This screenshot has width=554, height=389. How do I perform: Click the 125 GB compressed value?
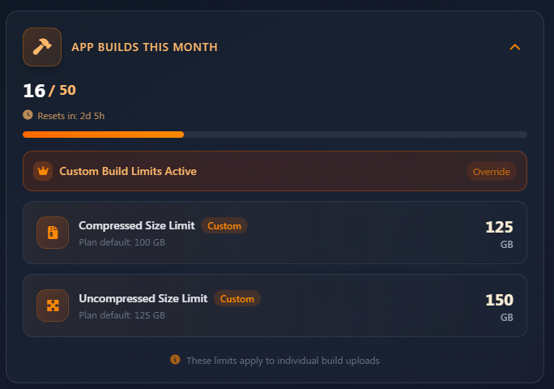499,233
